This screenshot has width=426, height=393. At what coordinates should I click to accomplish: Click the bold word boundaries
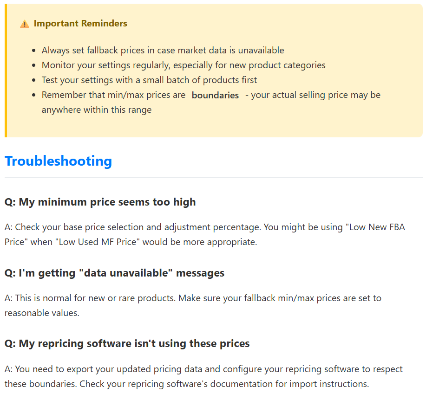coord(215,95)
